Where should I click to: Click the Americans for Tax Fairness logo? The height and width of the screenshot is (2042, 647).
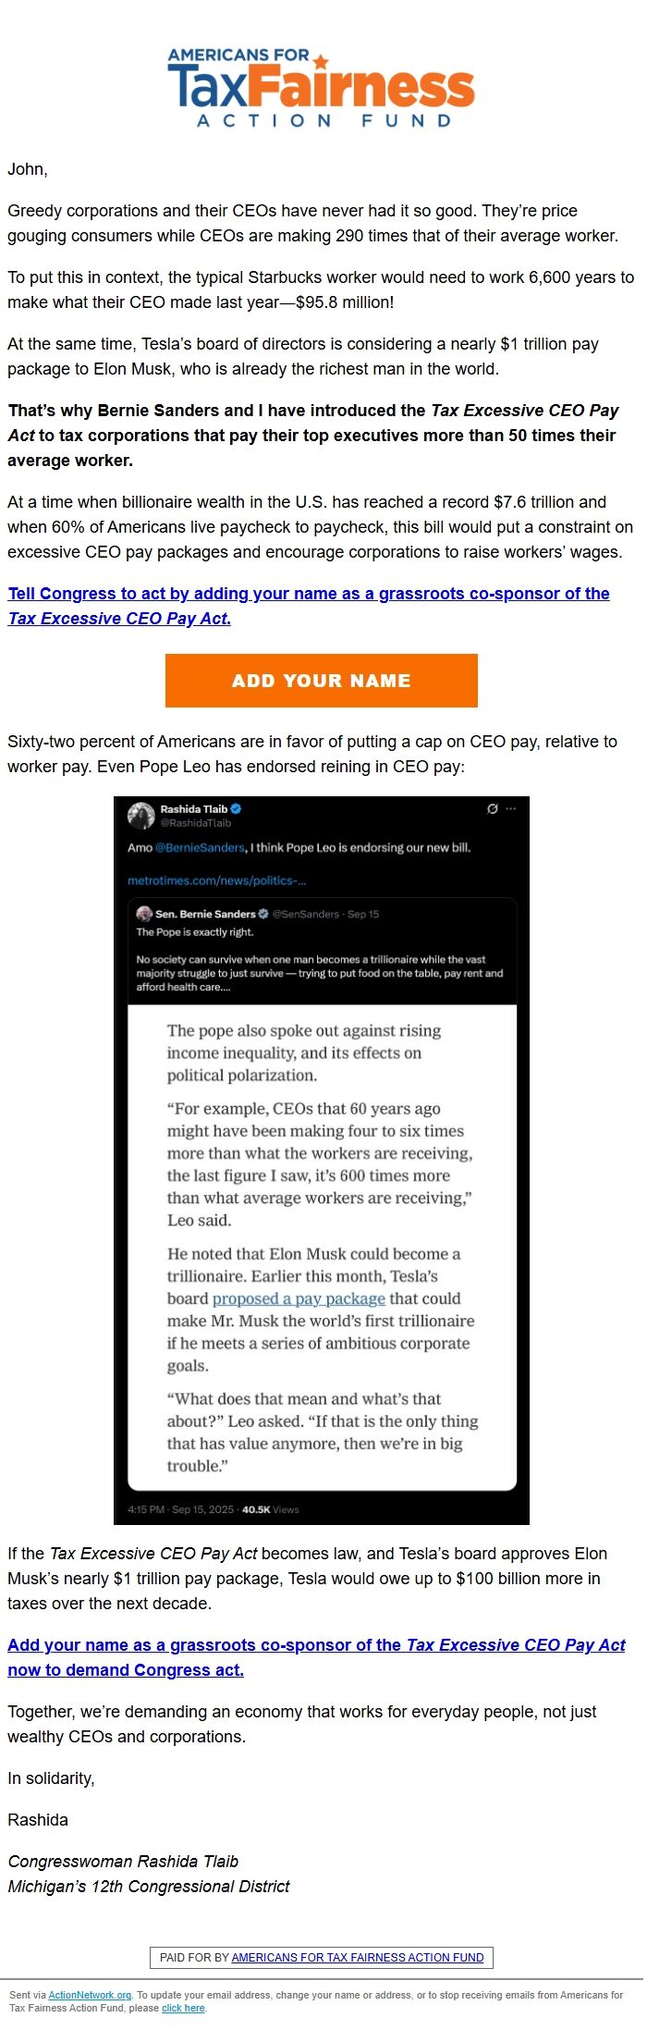(x=321, y=88)
